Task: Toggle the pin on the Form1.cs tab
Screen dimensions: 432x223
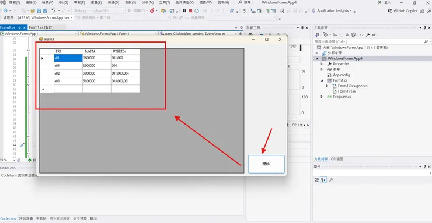Action: (x=20, y=28)
